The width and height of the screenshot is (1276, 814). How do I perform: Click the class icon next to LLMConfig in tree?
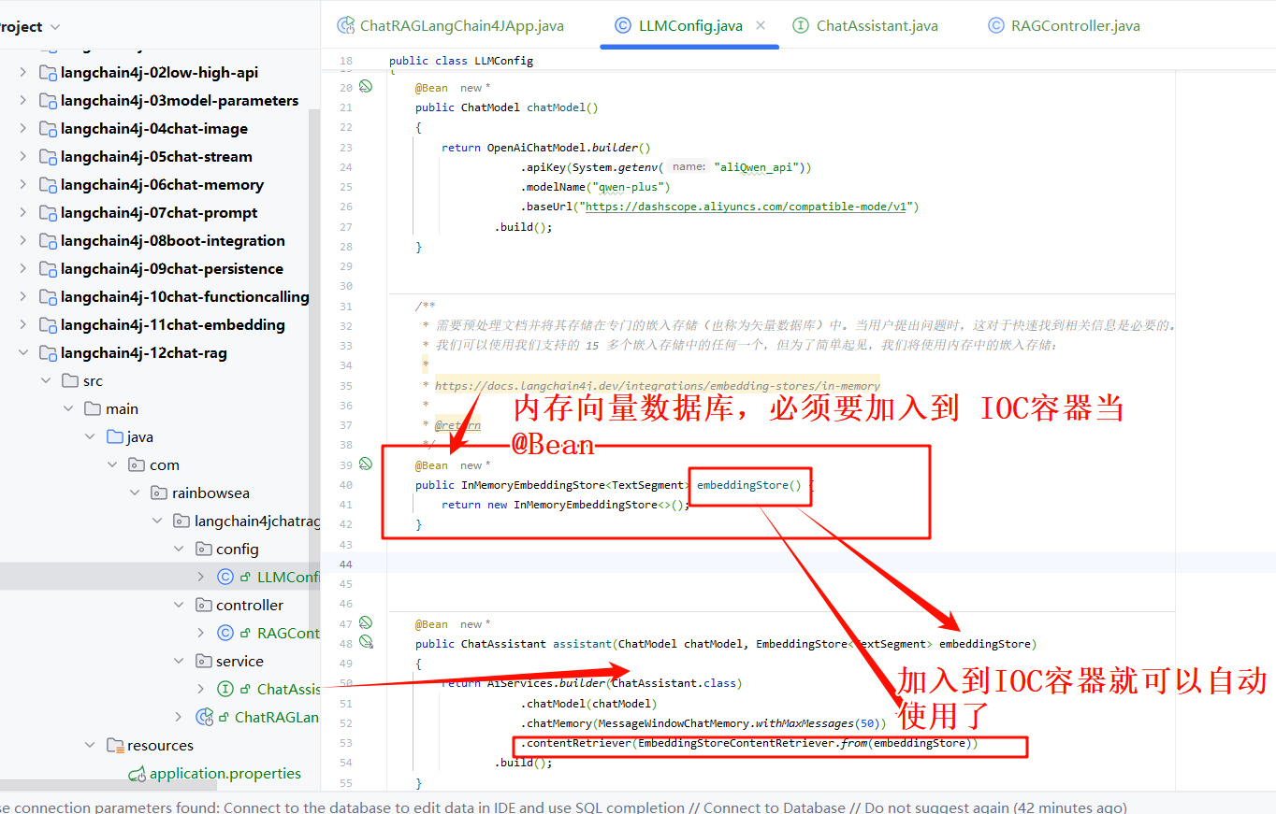[x=225, y=577]
